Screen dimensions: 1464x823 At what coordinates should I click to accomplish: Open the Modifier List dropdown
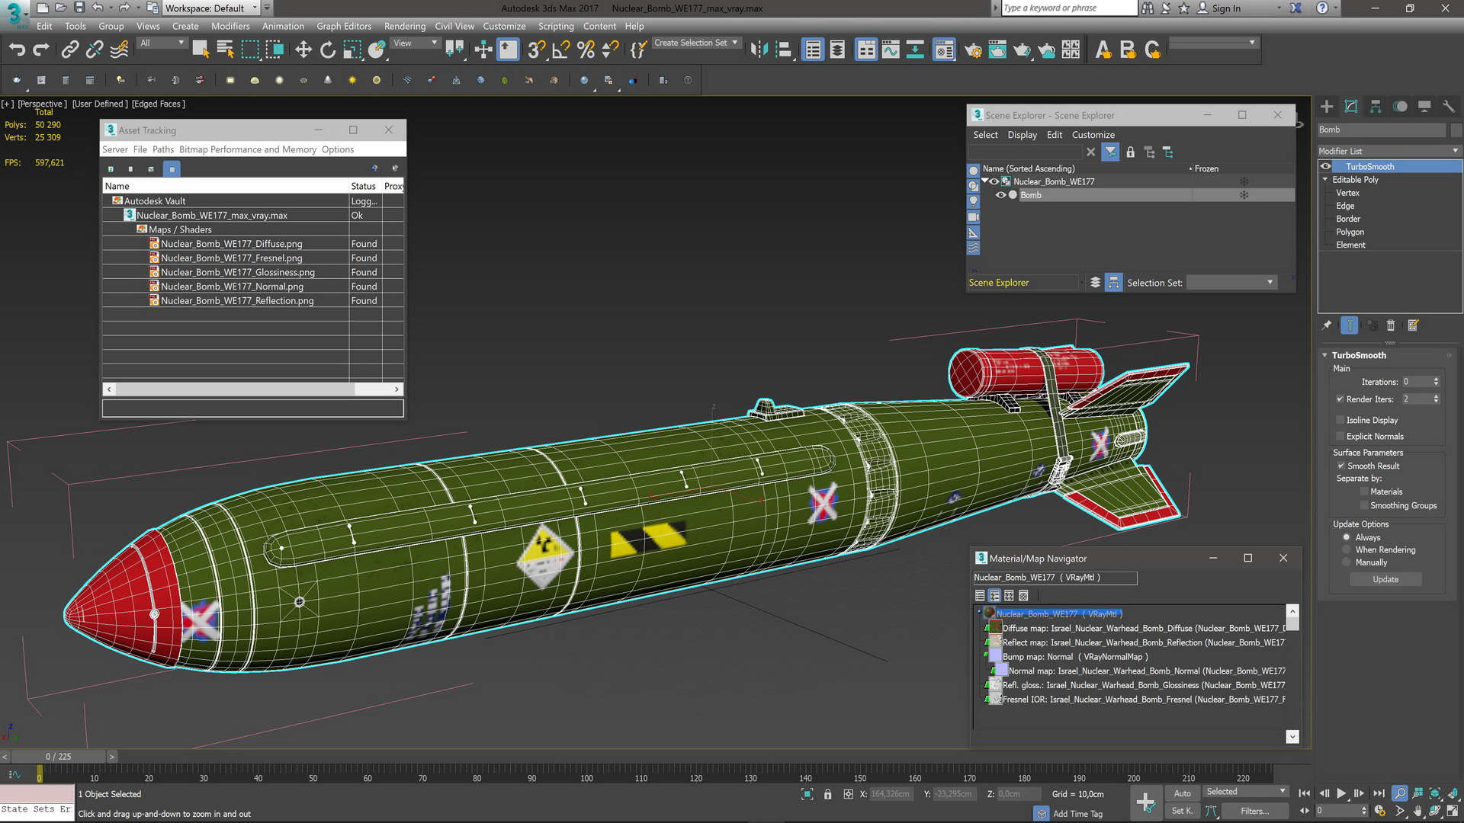click(1389, 151)
